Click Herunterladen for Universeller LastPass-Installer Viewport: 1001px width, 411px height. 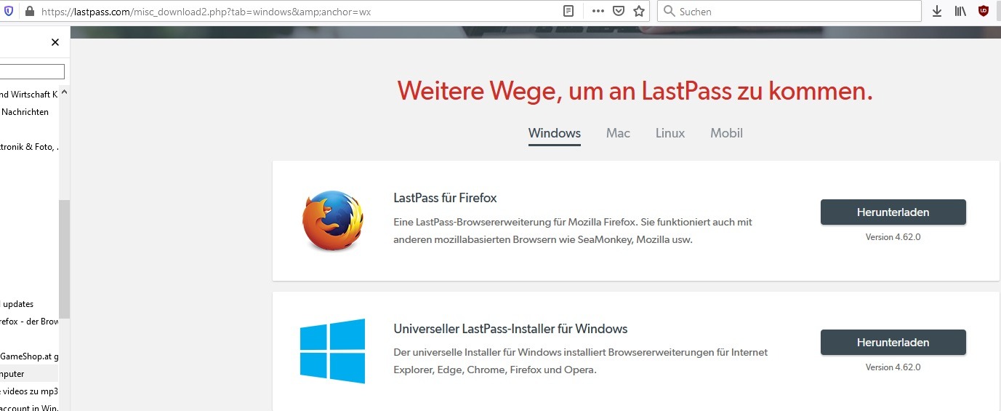(893, 343)
